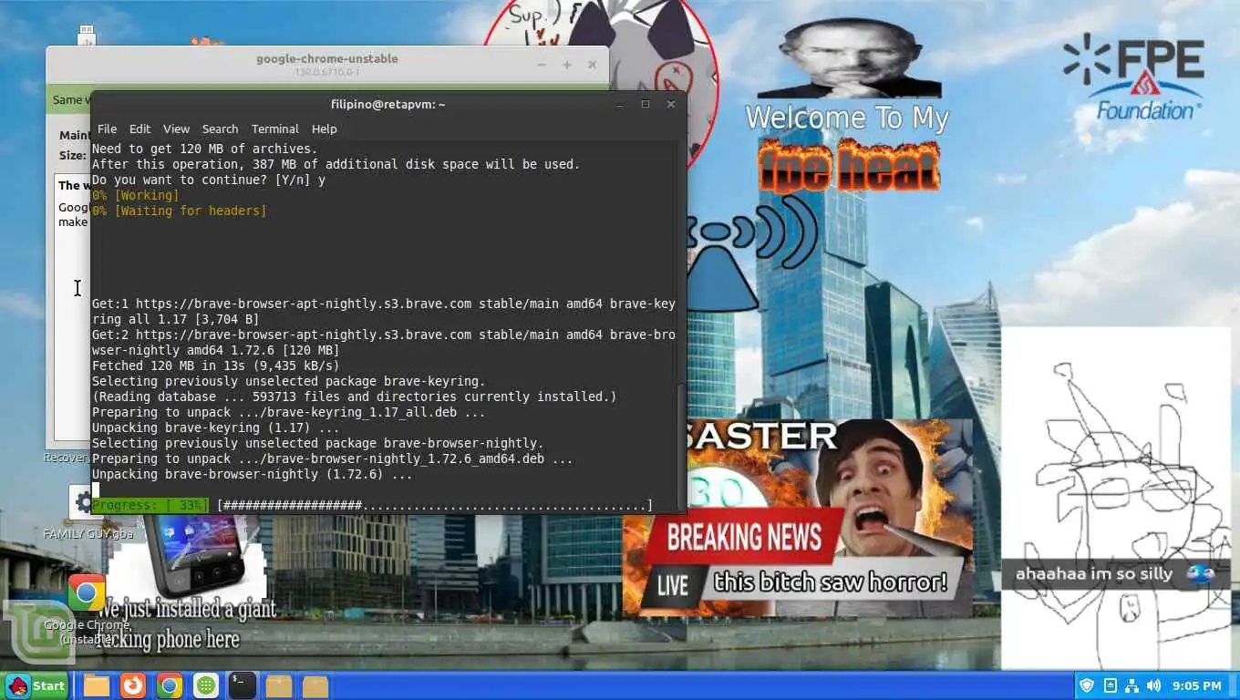Close the filipino@retapvm terminal window
Viewport: 1240px width, 700px height.
(x=671, y=104)
